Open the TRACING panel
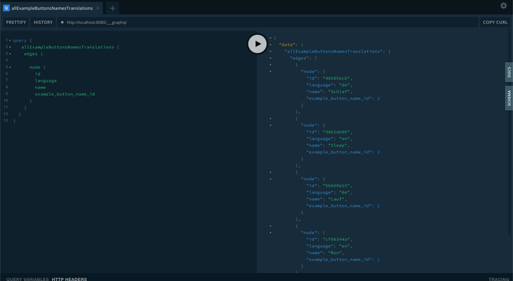Image resolution: width=513 pixels, height=281 pixels. click(498, 279)
